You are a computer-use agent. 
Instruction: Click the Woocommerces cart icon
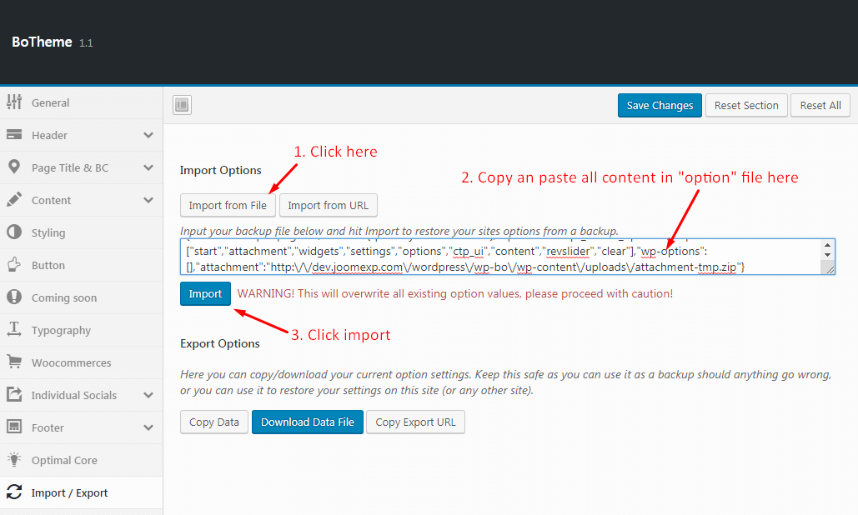pyautogui.click(x=14, y=362)
